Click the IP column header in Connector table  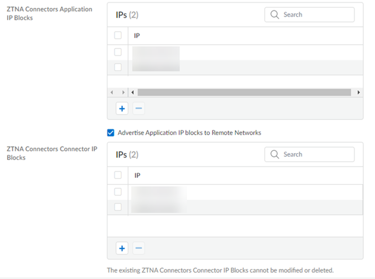coord(137,175)
